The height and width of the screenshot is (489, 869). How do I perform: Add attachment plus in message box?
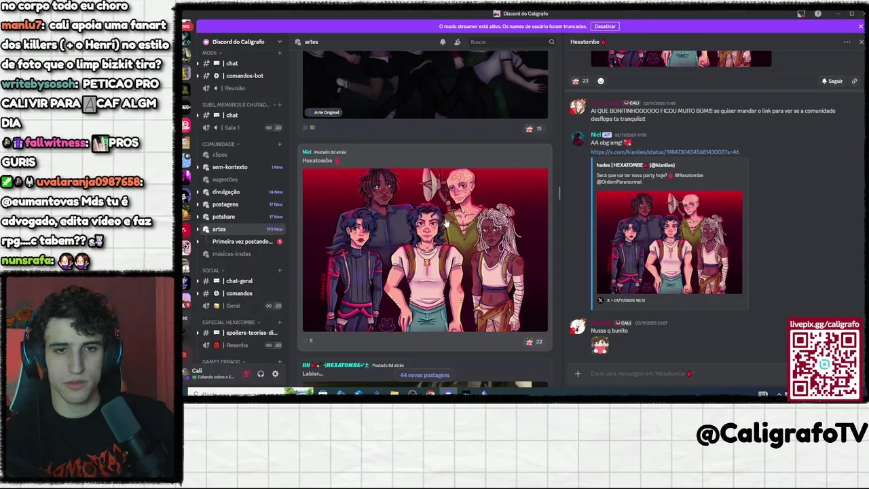click(x=578, y=374)
